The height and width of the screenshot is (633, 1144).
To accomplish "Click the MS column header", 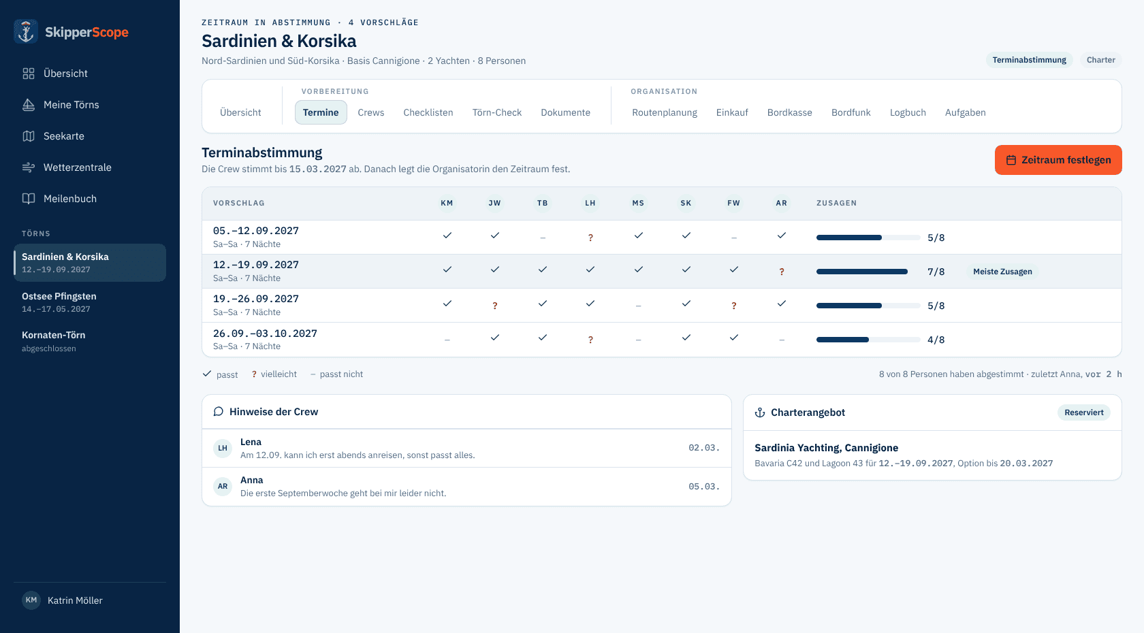I will pos(638,204).
